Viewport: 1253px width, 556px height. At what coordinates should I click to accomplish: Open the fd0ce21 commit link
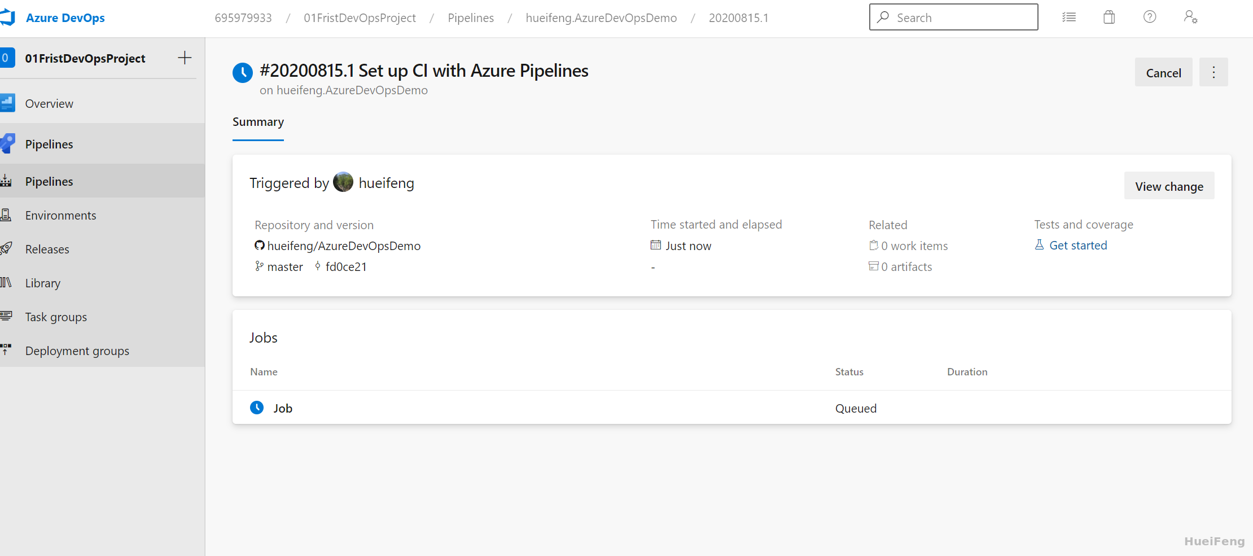point(346,267)
